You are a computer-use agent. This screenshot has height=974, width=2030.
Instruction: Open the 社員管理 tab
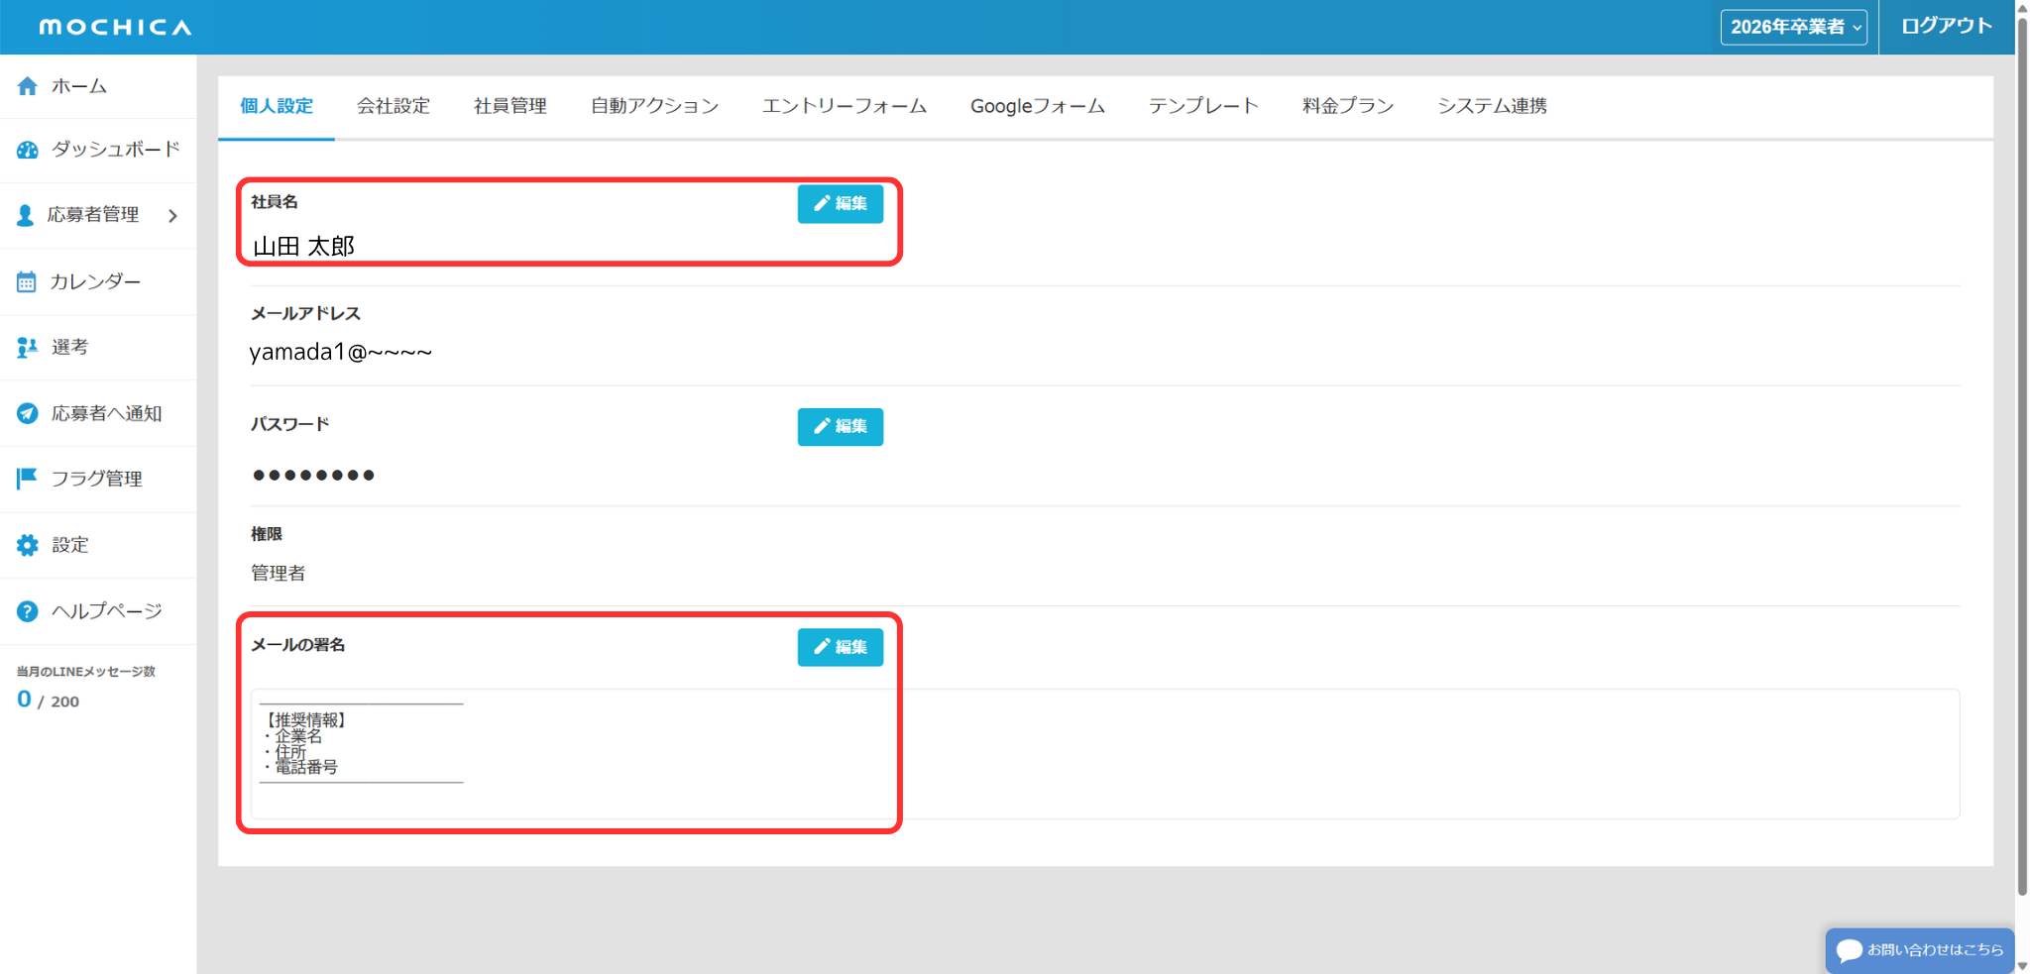[509, 106]
